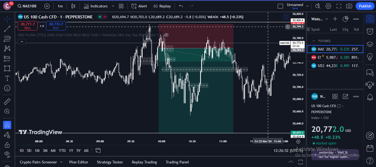Open chart patterns tool group
Viewport: 376px width, 167px height.
coord(7,48)
